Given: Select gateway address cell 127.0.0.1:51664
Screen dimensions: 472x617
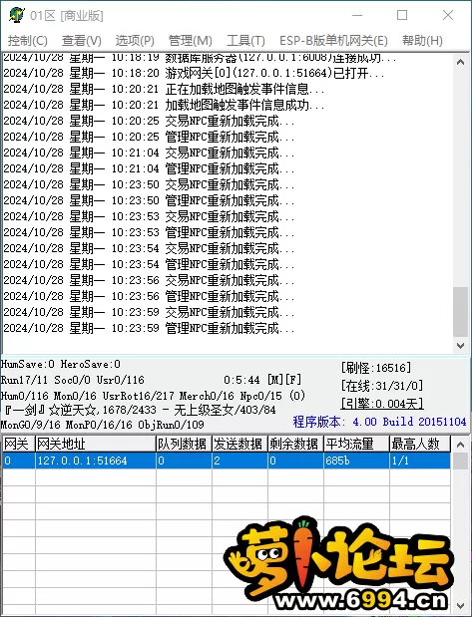Looking at the screenshot, I should pyautogui.click(x=96, y=461).
